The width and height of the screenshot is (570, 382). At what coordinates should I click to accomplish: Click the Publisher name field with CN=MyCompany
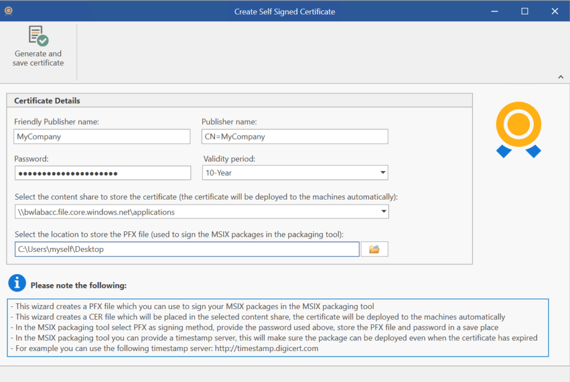point(294,136)
